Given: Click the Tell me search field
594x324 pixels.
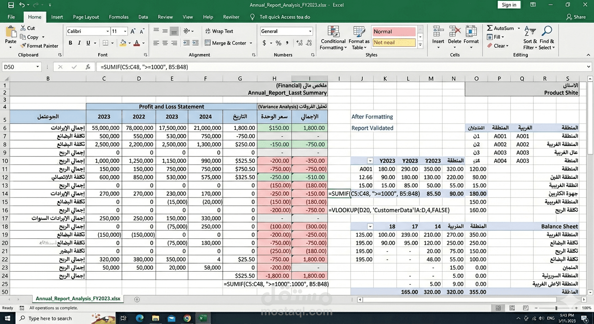Looking at the screenshot, I should [x=281, y=17].
